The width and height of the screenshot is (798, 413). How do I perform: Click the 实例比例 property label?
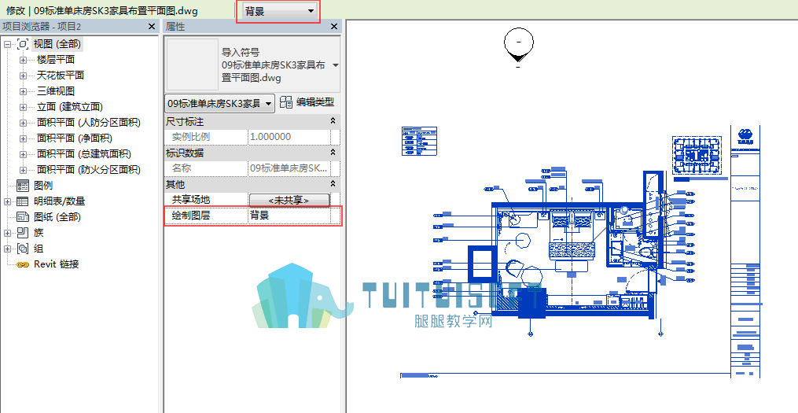(191, 137)
